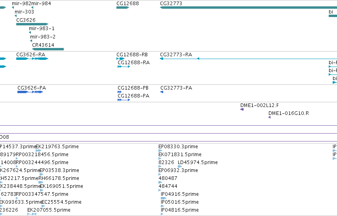The width and height of the screenshot is (337, 216).
Task: Select the IP05016.5prime EST arrow
Action: [x=162, y=206]
